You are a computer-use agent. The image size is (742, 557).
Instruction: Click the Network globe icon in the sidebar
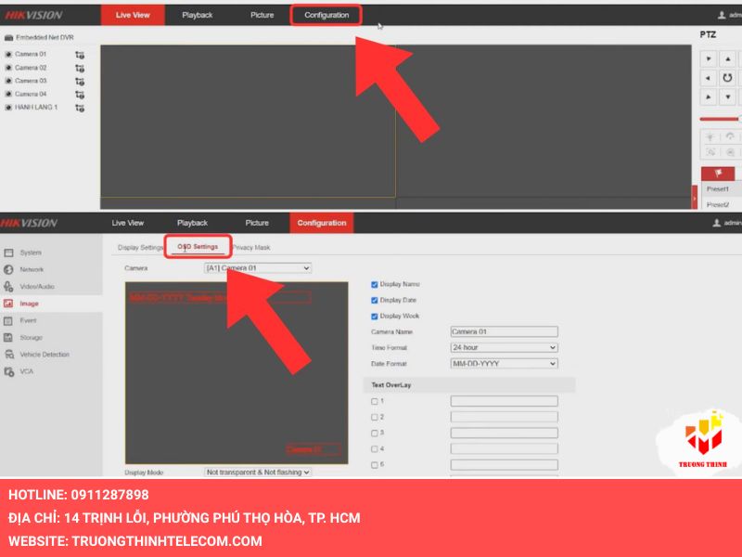(x=8, y=269)
